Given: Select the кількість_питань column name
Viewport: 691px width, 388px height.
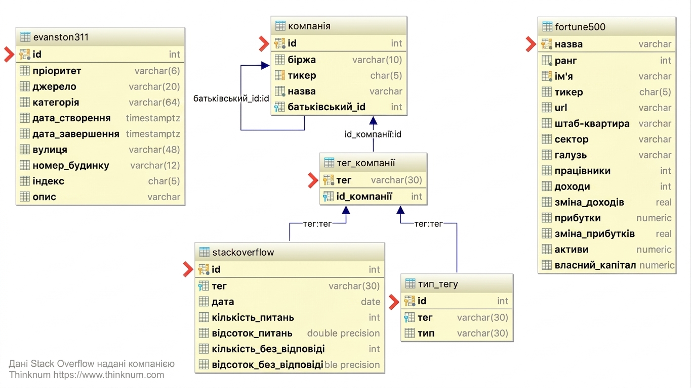Looking at the screenshot, I should 253,317.
